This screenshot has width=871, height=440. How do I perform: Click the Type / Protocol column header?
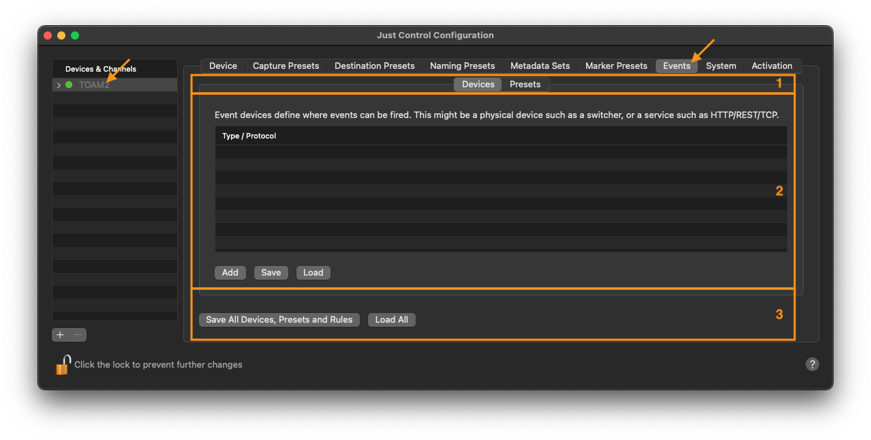(501, 136)
